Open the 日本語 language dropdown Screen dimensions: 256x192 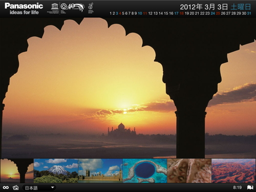(39, 188)
